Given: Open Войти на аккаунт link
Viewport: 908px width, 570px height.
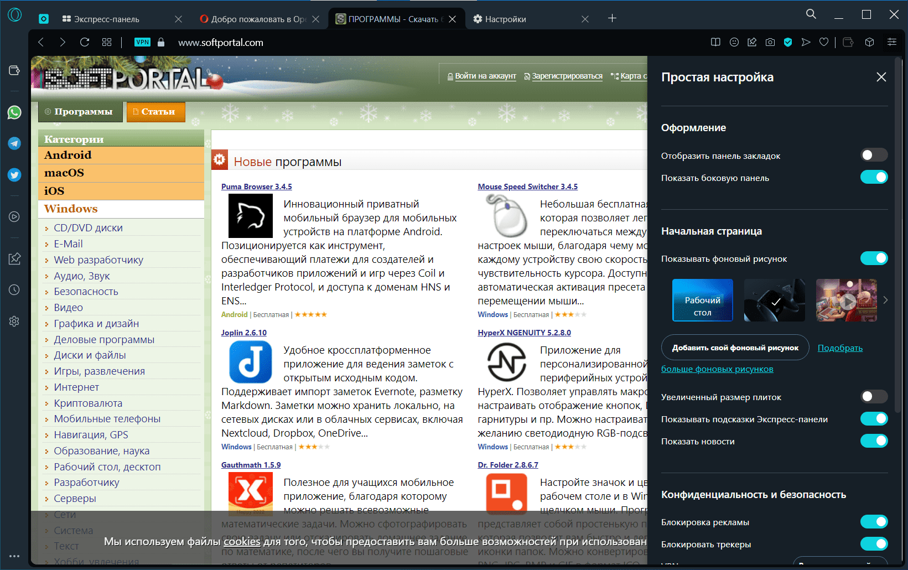Looking at the screenshot, I should pos(485,76).
